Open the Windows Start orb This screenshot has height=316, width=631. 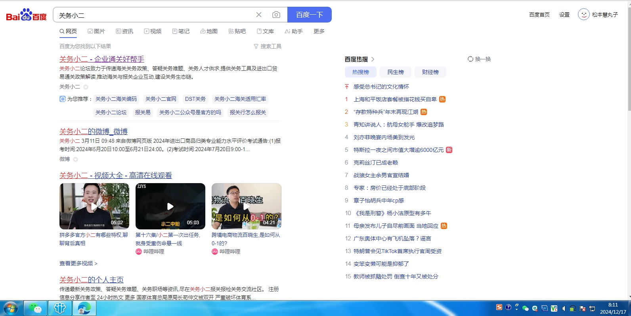point(10,308)
